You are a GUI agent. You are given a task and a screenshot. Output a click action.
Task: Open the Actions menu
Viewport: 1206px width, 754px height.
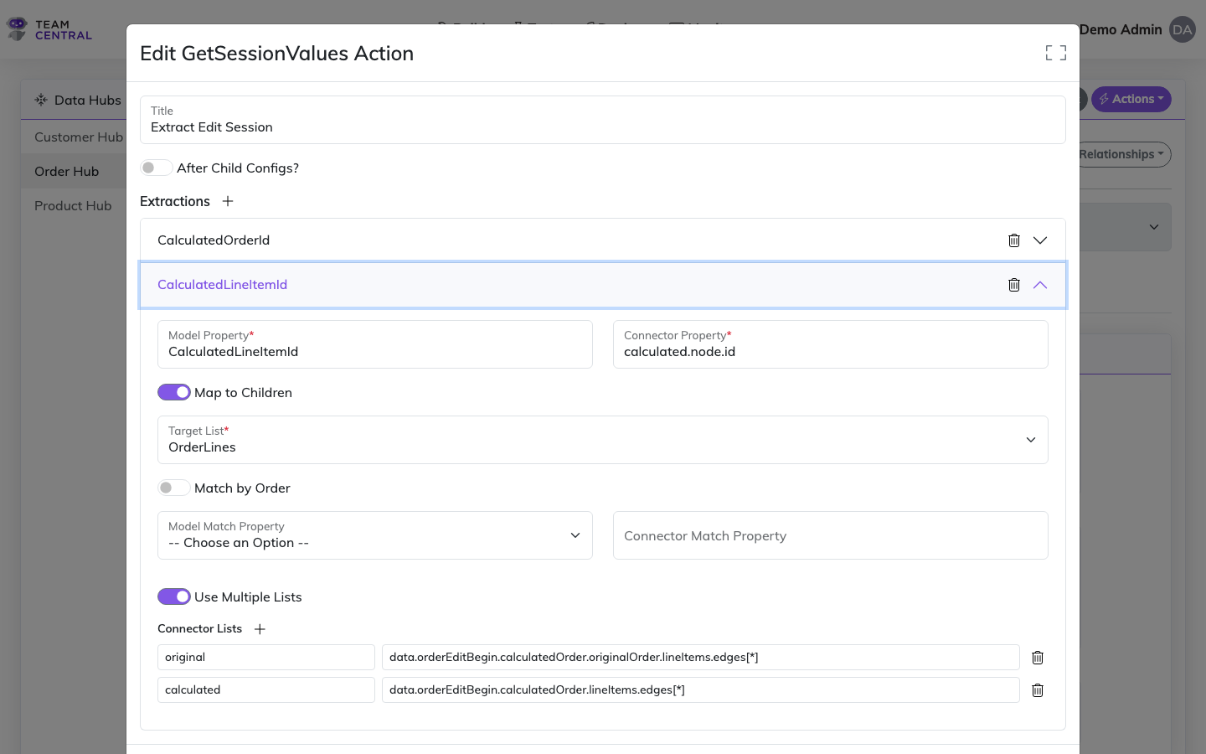1131,99
